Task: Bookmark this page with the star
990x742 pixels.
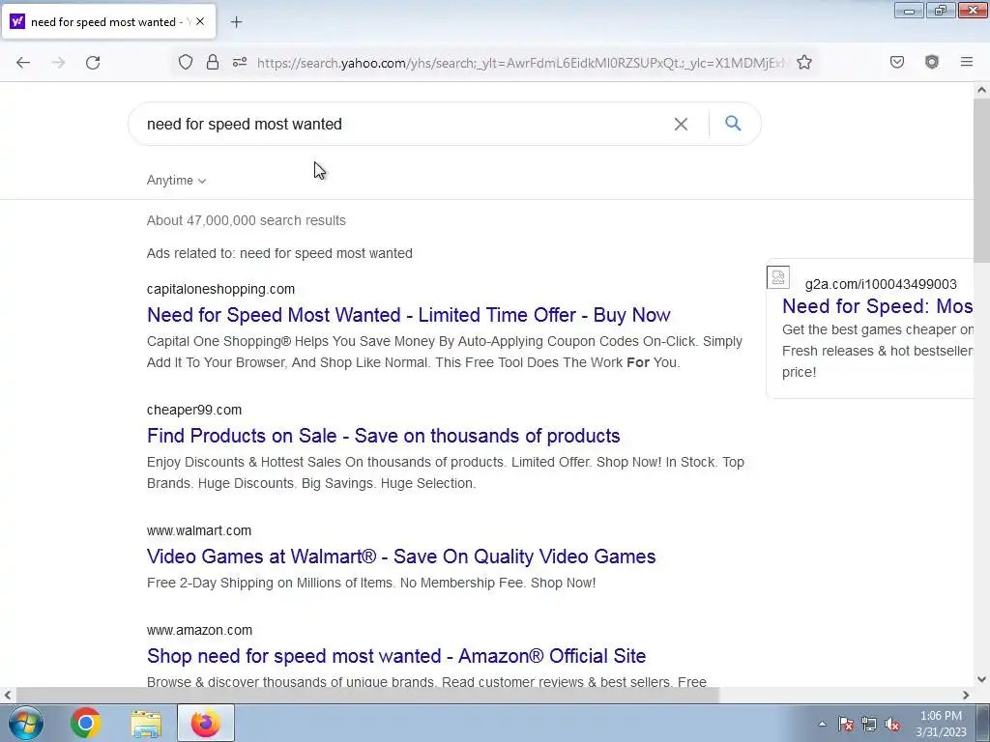Action: click(x=803, y=62)
